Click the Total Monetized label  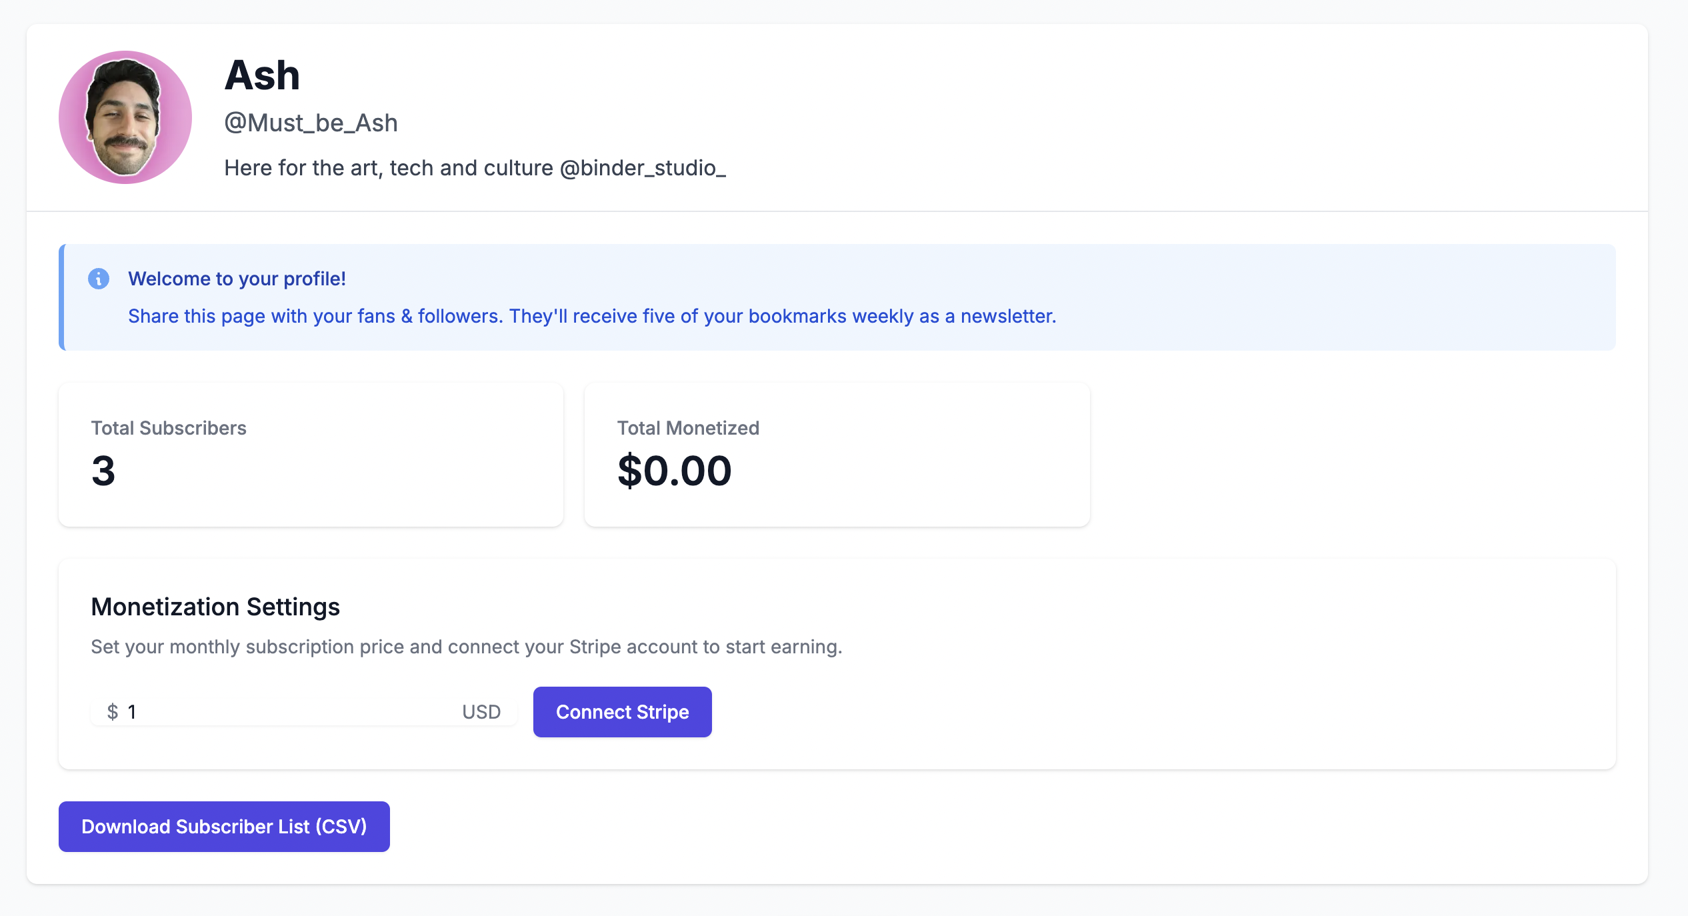[x=688, y=428]
